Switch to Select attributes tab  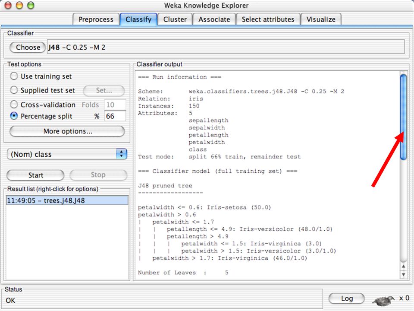268,19
